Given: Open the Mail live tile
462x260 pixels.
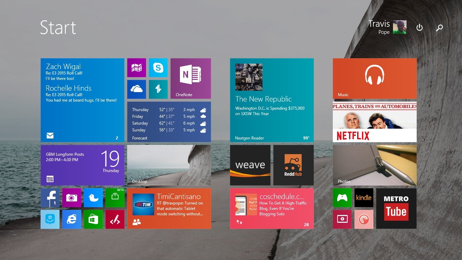Looking at the screenshot, I should [x=83, y=100].
